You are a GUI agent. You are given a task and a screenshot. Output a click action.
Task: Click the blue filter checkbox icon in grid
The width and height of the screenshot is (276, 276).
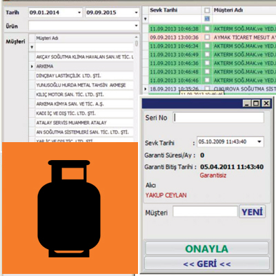(207, 19)
